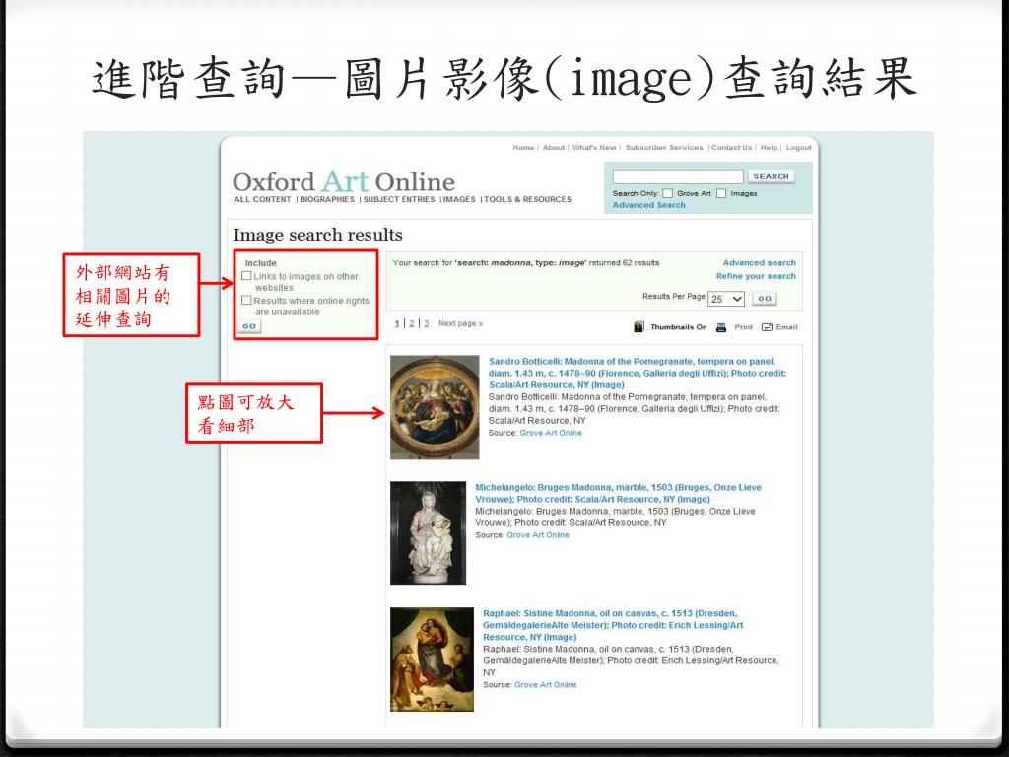Viewport: 1009px width, 757px height.
Task: Click the Thumbnails On icon
Action: coord(639,326)
